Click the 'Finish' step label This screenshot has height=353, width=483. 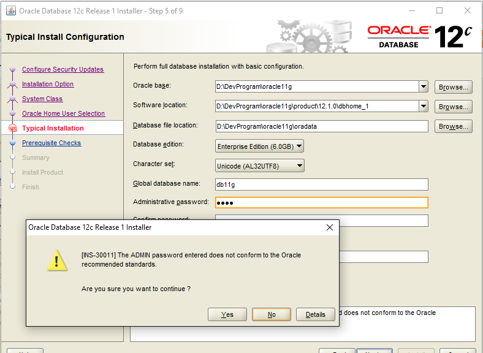tap(31, 187)
